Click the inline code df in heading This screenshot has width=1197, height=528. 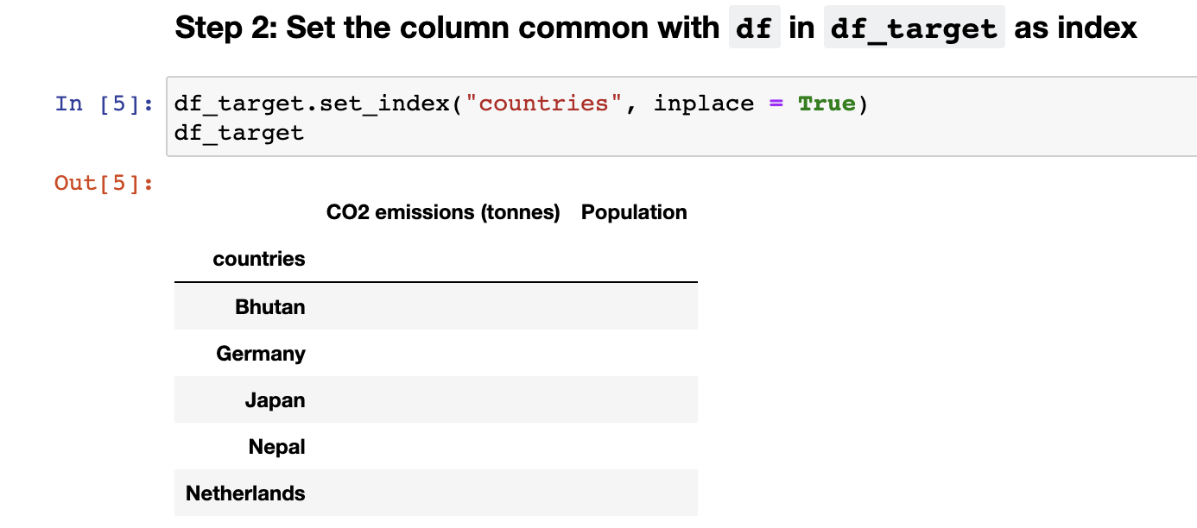tap(754, 29)
